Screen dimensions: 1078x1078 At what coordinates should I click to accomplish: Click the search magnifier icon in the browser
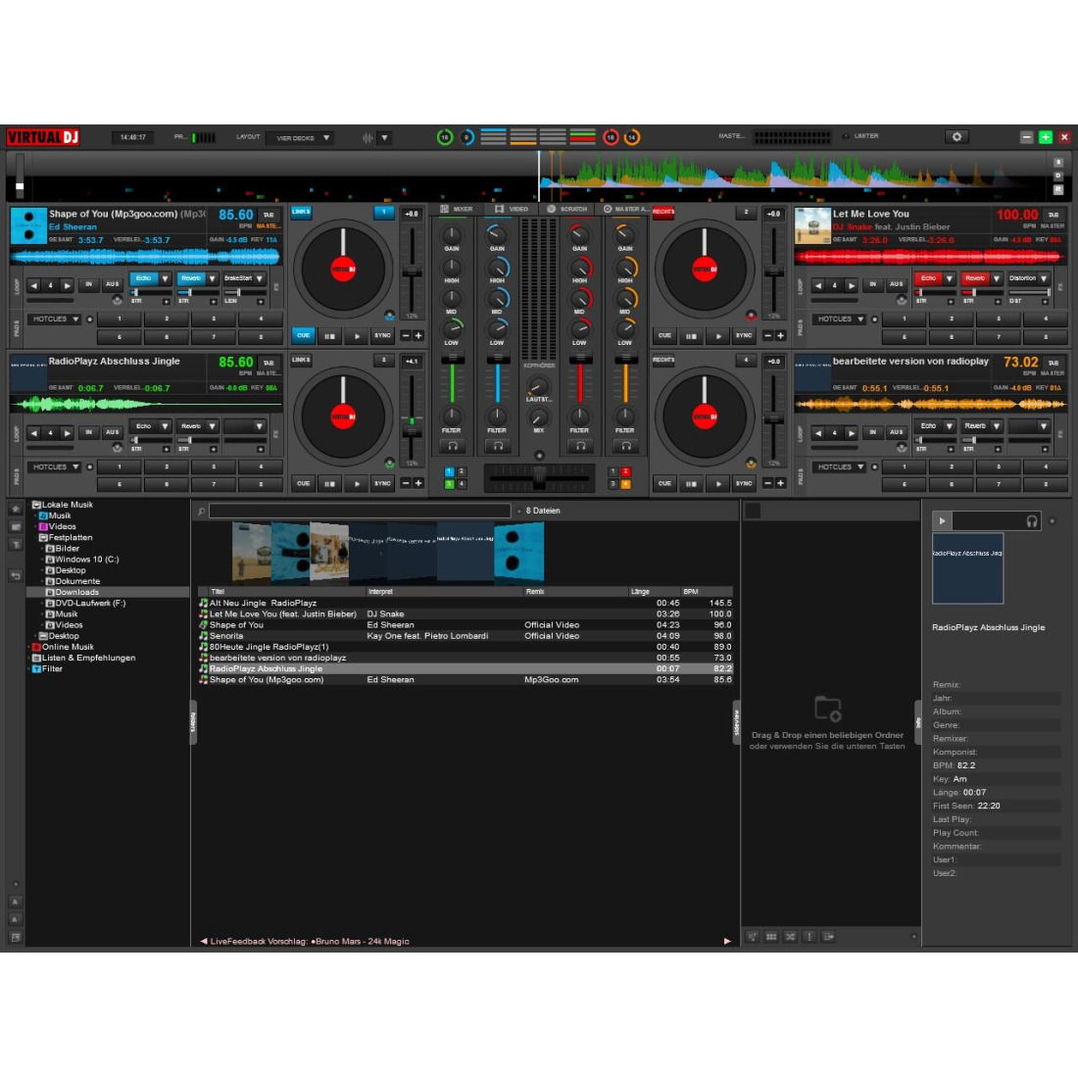[x=202, y=511]
